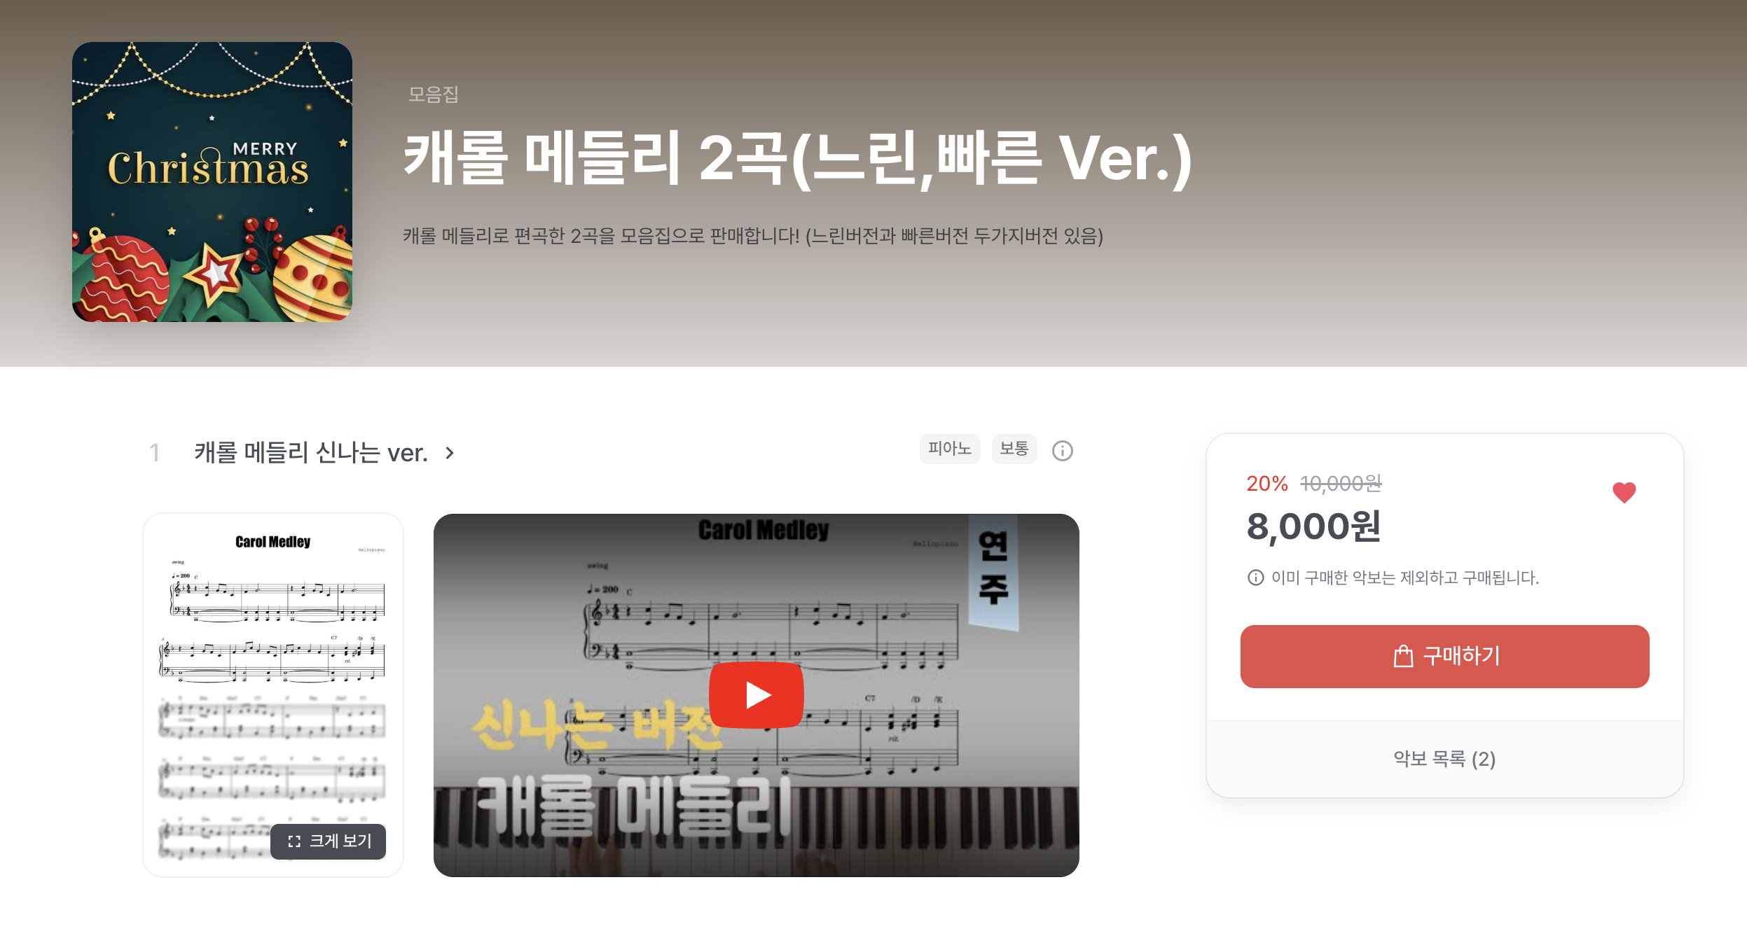This screenshot has width=1747, height=945.
Task: Play the YouTube carol medley video
Action: (x=757, y=695)
